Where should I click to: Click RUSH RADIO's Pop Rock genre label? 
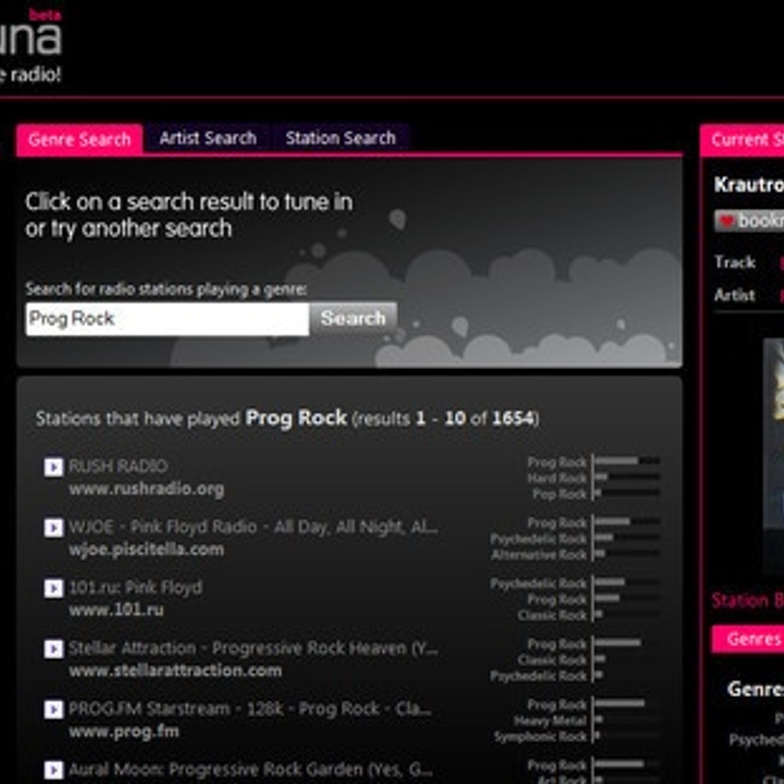(x=560, y=494)
